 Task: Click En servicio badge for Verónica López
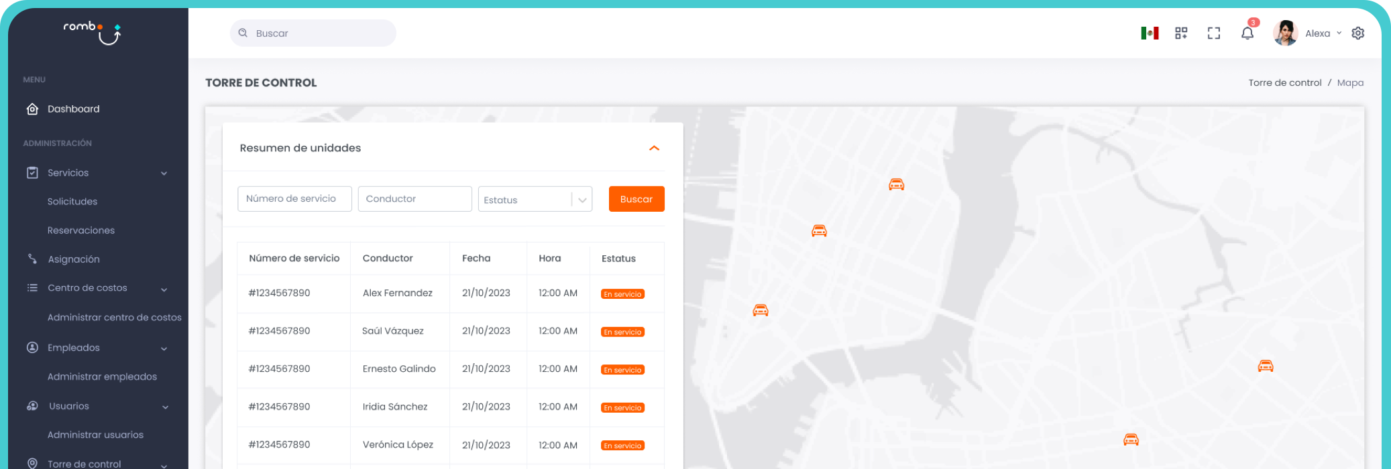(622, 446)
